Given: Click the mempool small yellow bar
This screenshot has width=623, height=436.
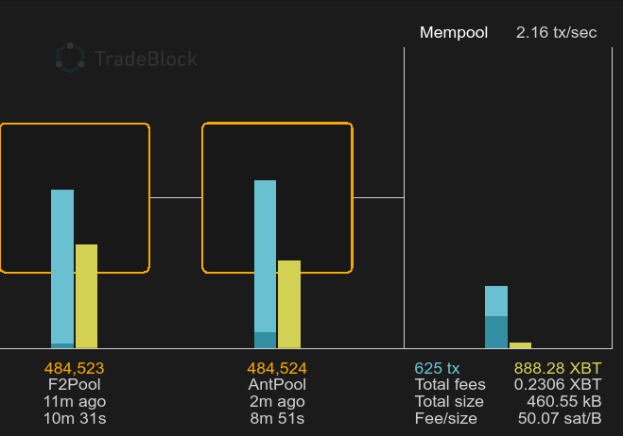Looking at the screenshot, I should [x=521, y=345].
